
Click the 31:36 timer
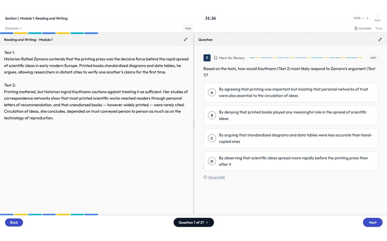click(210, 18)
